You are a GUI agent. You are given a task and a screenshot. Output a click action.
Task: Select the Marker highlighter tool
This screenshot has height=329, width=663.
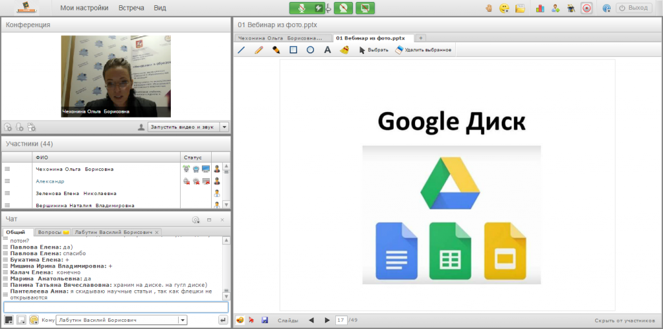coord(276,50)
